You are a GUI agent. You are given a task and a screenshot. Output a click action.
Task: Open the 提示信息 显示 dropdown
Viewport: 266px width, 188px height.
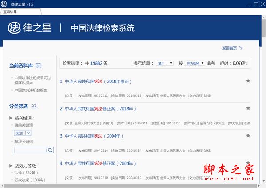pos(164,63)
